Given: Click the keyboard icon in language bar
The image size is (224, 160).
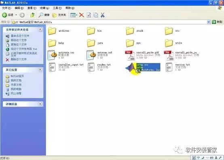Looking at the screenshot, I should pyautogui.click(x=211, y=158).
